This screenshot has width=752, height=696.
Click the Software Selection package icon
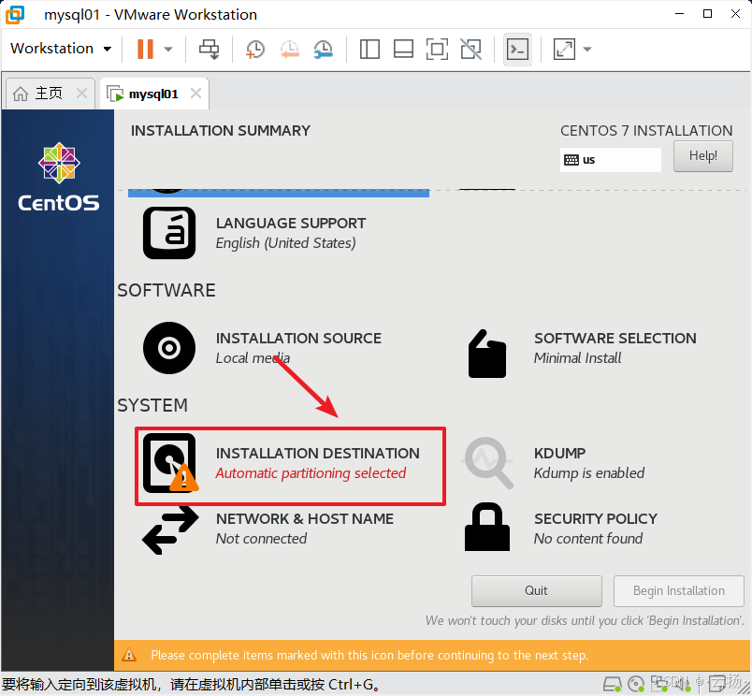(x=486, y=354)
